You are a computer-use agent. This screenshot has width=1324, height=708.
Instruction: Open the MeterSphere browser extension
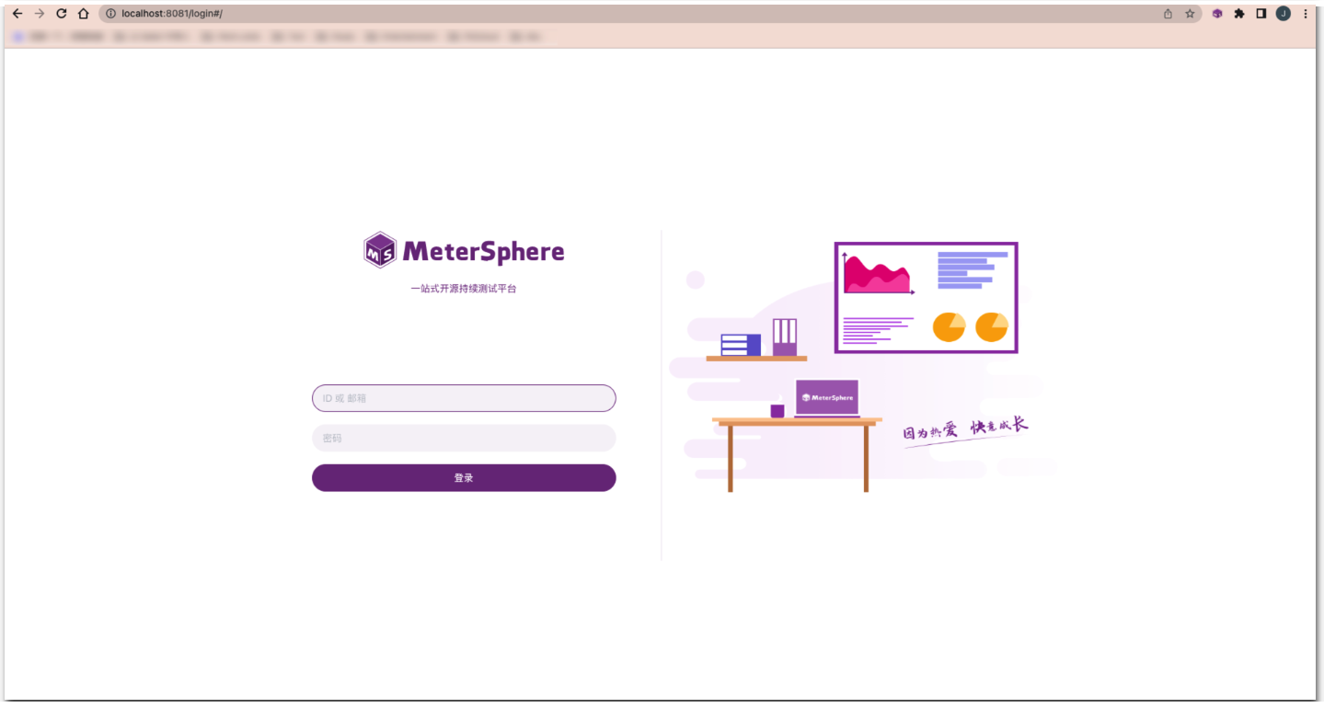pyautogui.click(x=1217, y=14)
